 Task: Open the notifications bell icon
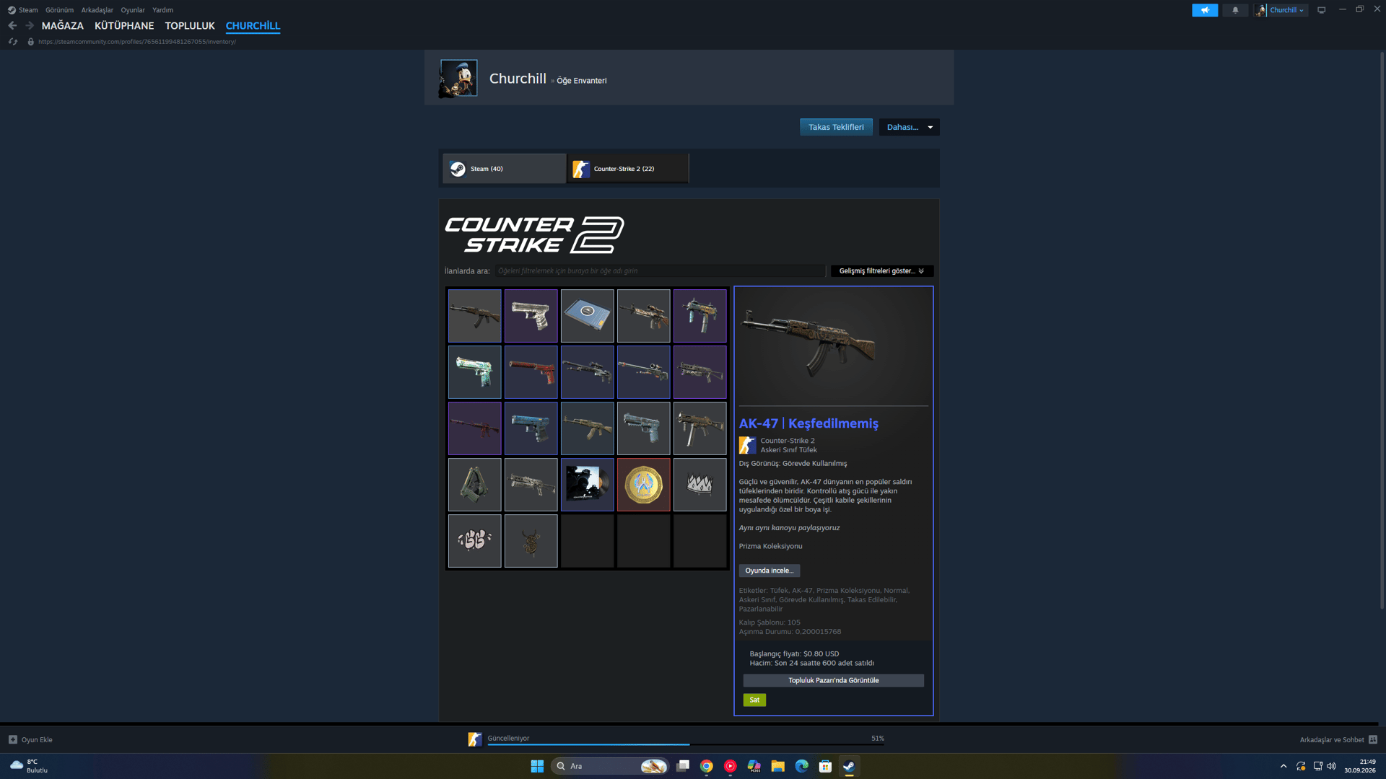[x=1235, y=10]
